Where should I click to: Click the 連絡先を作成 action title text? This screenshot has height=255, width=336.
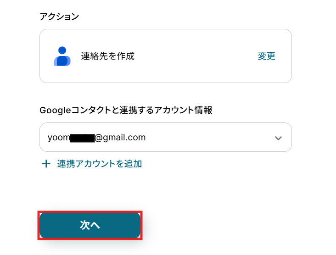coord(108,56)
